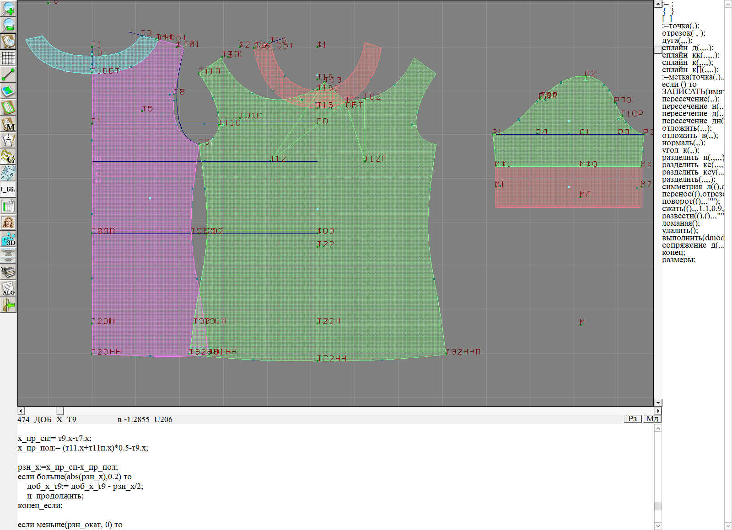The width and height of the screenshot is (732, 530).
Task: Click into the code line 'рзн_х:=х_пр_сп-х_пр_пол;'
Action: tap(68, 467)
